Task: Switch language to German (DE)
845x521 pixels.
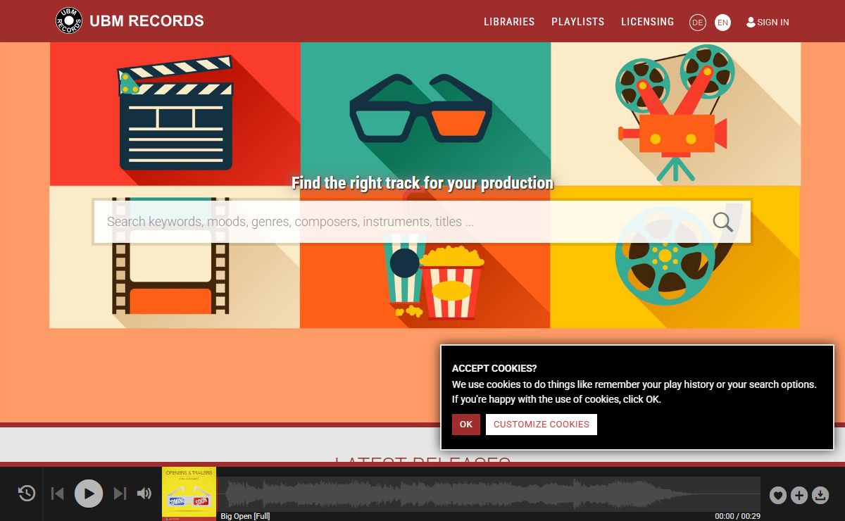Action: point(697,23)
